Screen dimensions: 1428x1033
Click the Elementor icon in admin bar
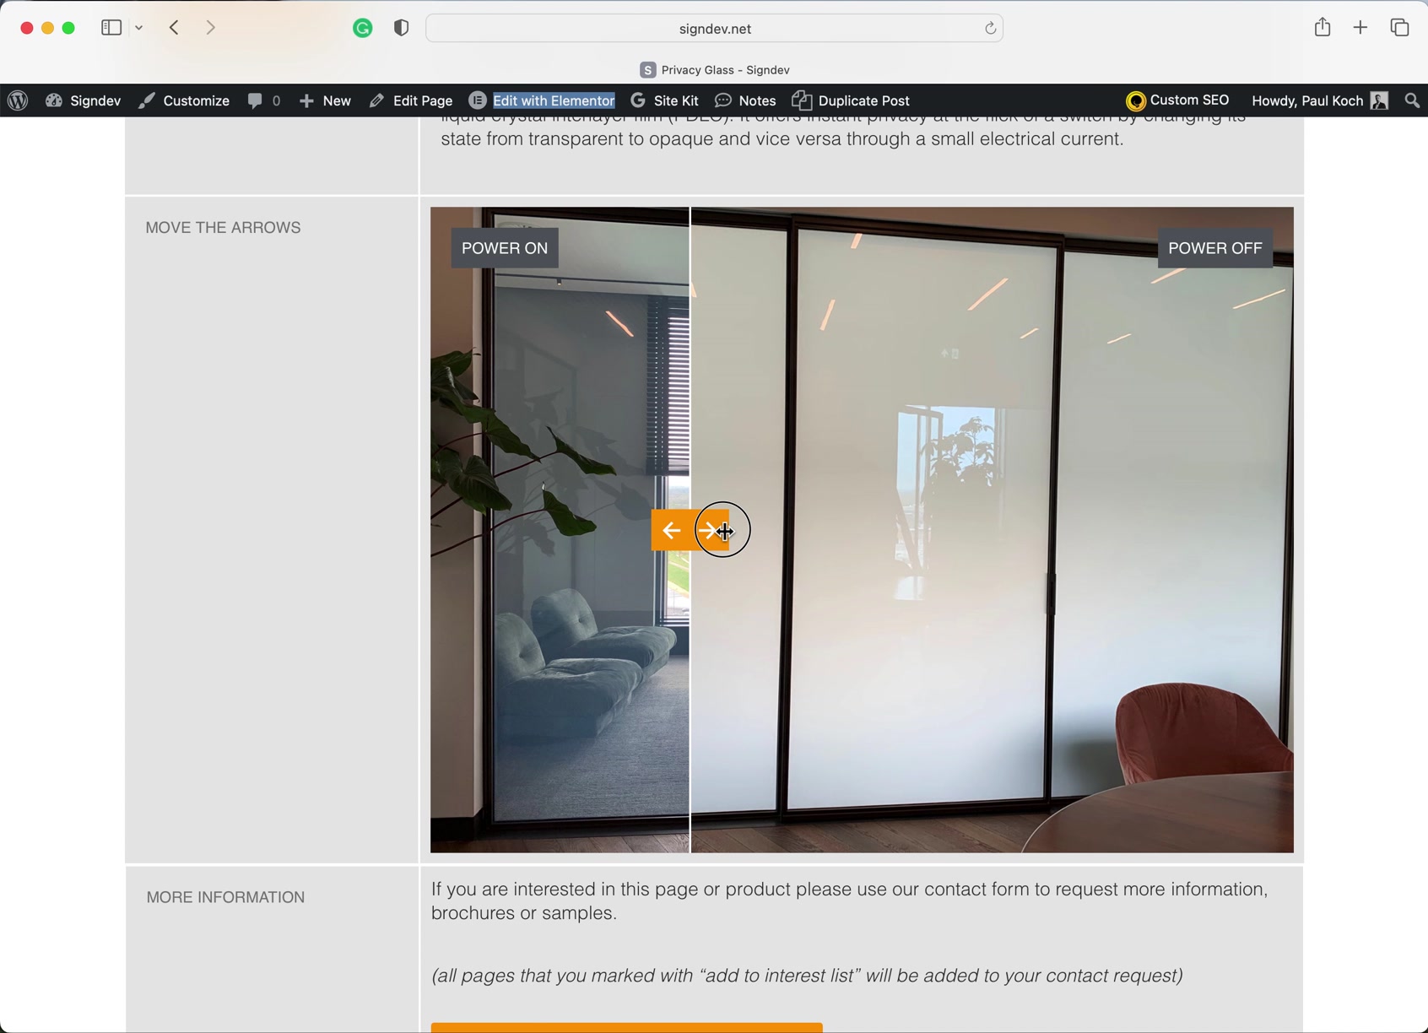478,100
